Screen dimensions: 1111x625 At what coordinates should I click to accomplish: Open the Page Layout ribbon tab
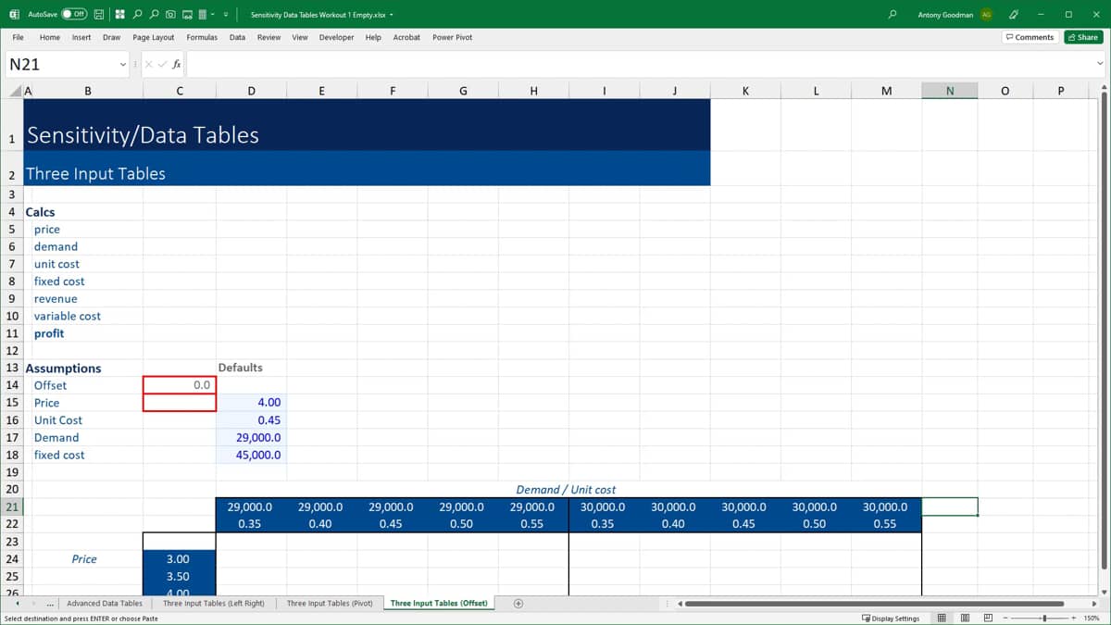(154, 37)
